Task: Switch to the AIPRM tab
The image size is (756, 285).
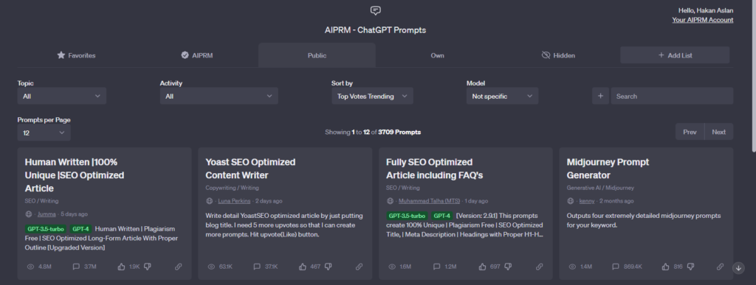Action: [x=196, y=55]
